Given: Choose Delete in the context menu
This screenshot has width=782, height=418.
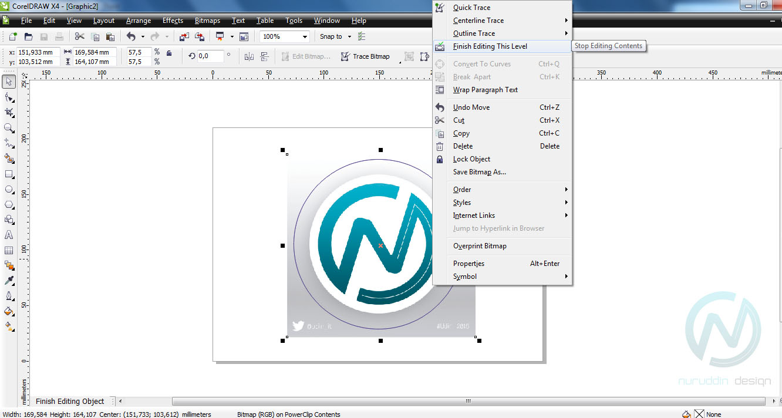Looking at the screenshot, I should [502, 146].
